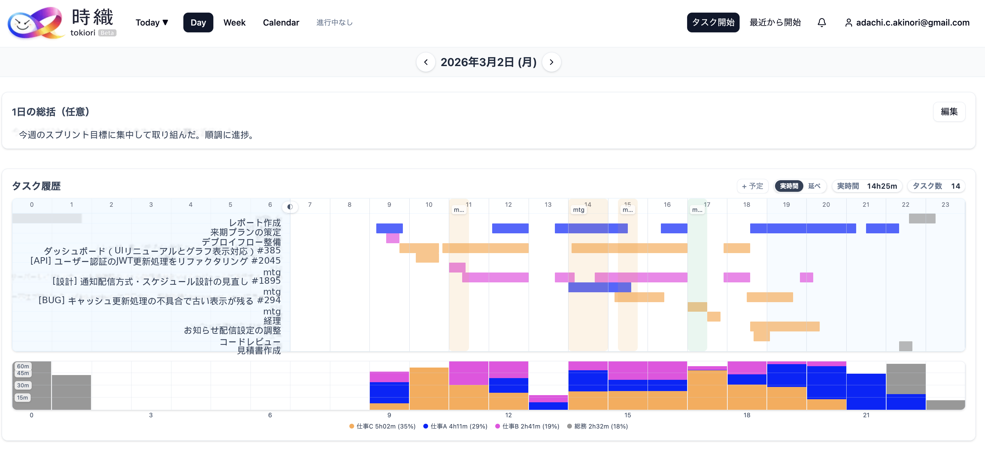Go to previous day arrow

click(x=426, y=62)
